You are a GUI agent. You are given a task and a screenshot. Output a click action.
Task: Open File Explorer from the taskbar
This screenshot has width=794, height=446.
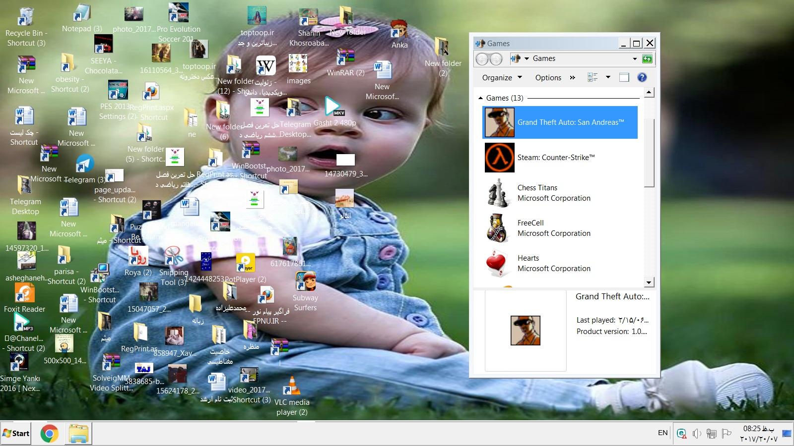tap(78, 434)
